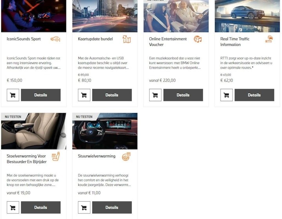
Task: Click the heated steering wheel icon
Action: (127, 156)
